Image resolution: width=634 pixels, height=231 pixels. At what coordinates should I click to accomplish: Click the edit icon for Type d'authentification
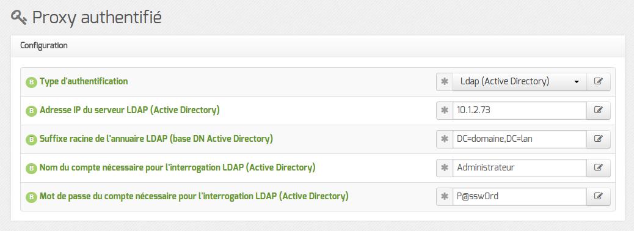(x=599, y=82)
